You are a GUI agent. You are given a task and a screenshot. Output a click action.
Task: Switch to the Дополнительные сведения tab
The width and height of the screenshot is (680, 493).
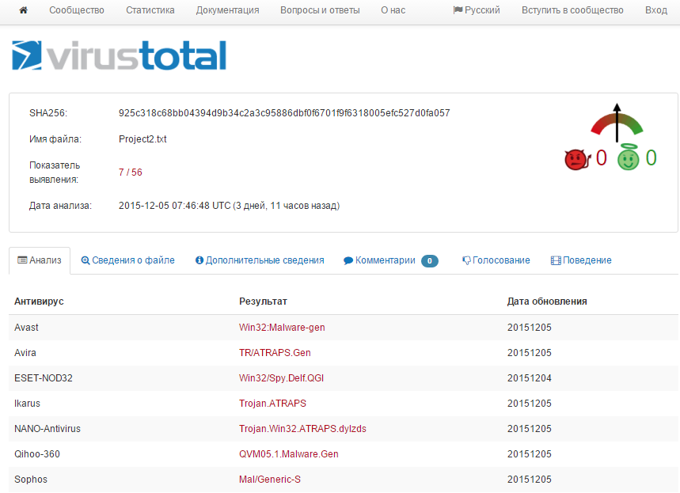pyautogui.click(x=260, y=260)
